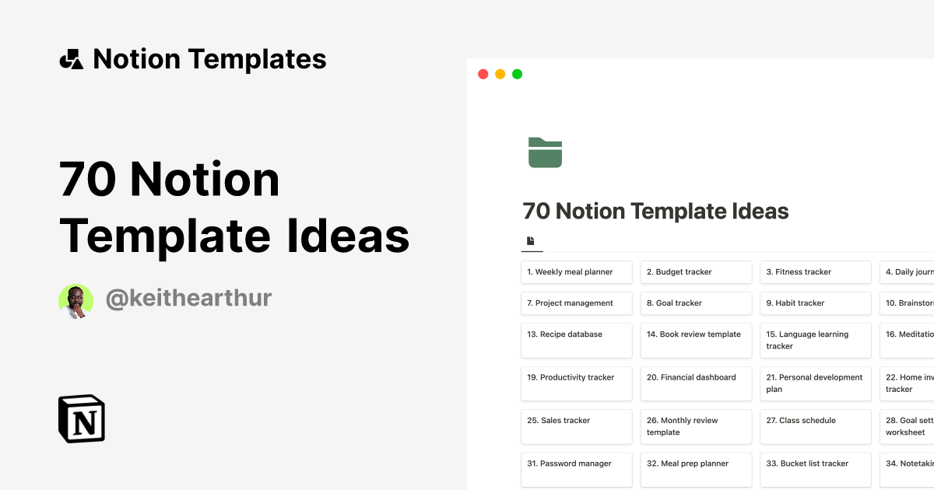Open the @keithearthur avatar photo
This screenshot has height=490, width=934.
coord(76,301)
